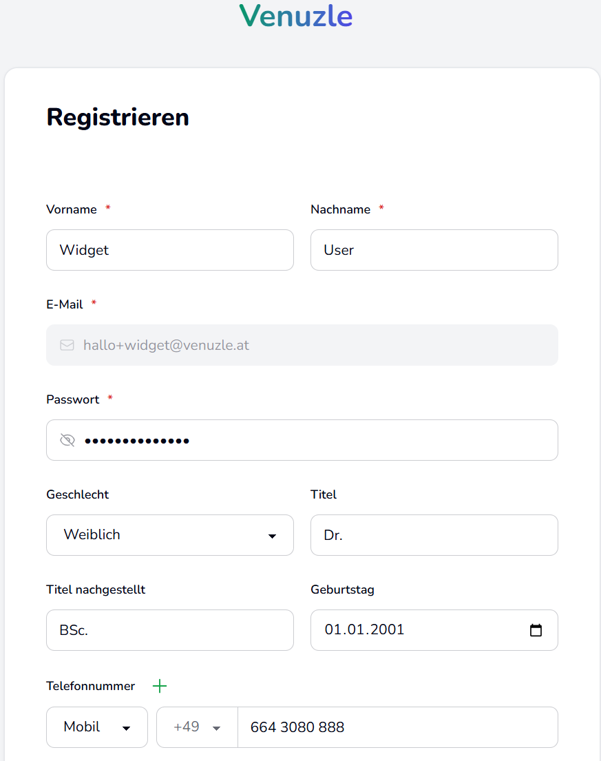Click the Telefonnummer label
Image resolution: width=601 pixels, height=761 pixels.
coord(90,686)
